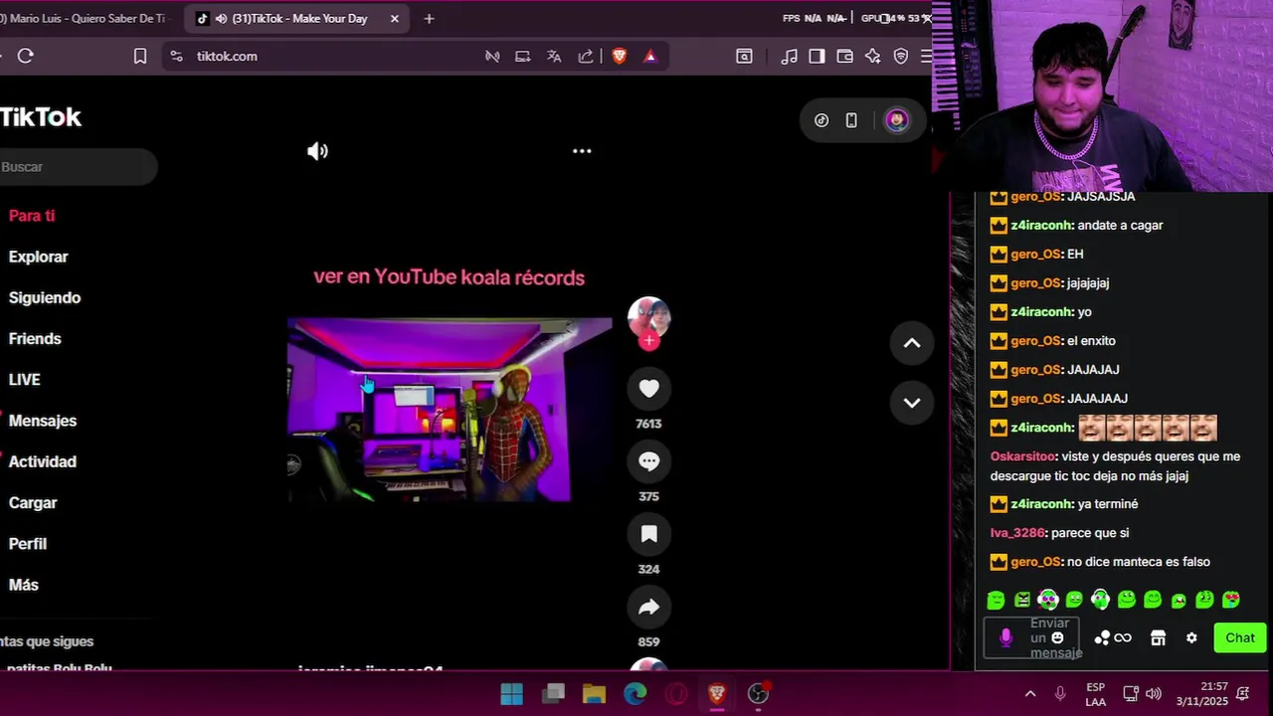Open the comments bubble showing 375

648,461
